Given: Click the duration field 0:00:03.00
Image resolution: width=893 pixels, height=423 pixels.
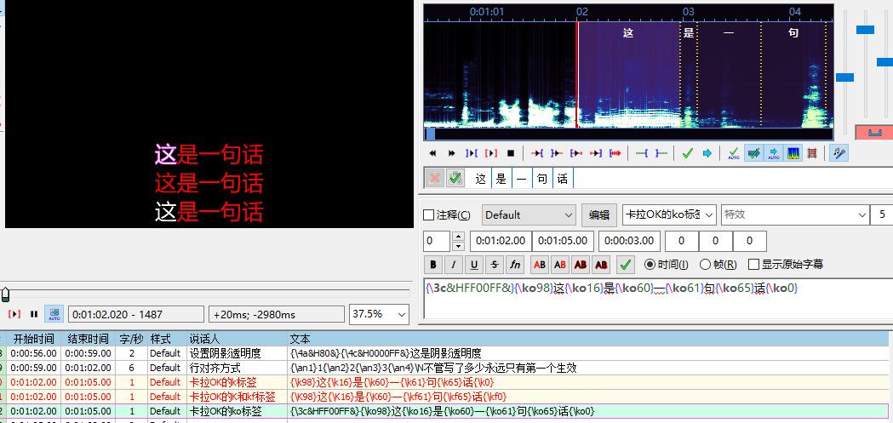Looking at the screenshot, I should pyautogui.click(x=630, y=241).
